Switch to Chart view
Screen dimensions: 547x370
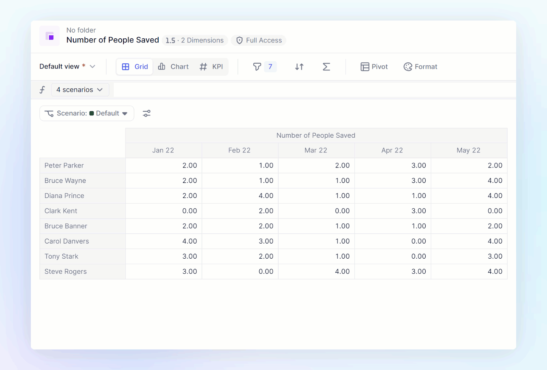(173, 66)
